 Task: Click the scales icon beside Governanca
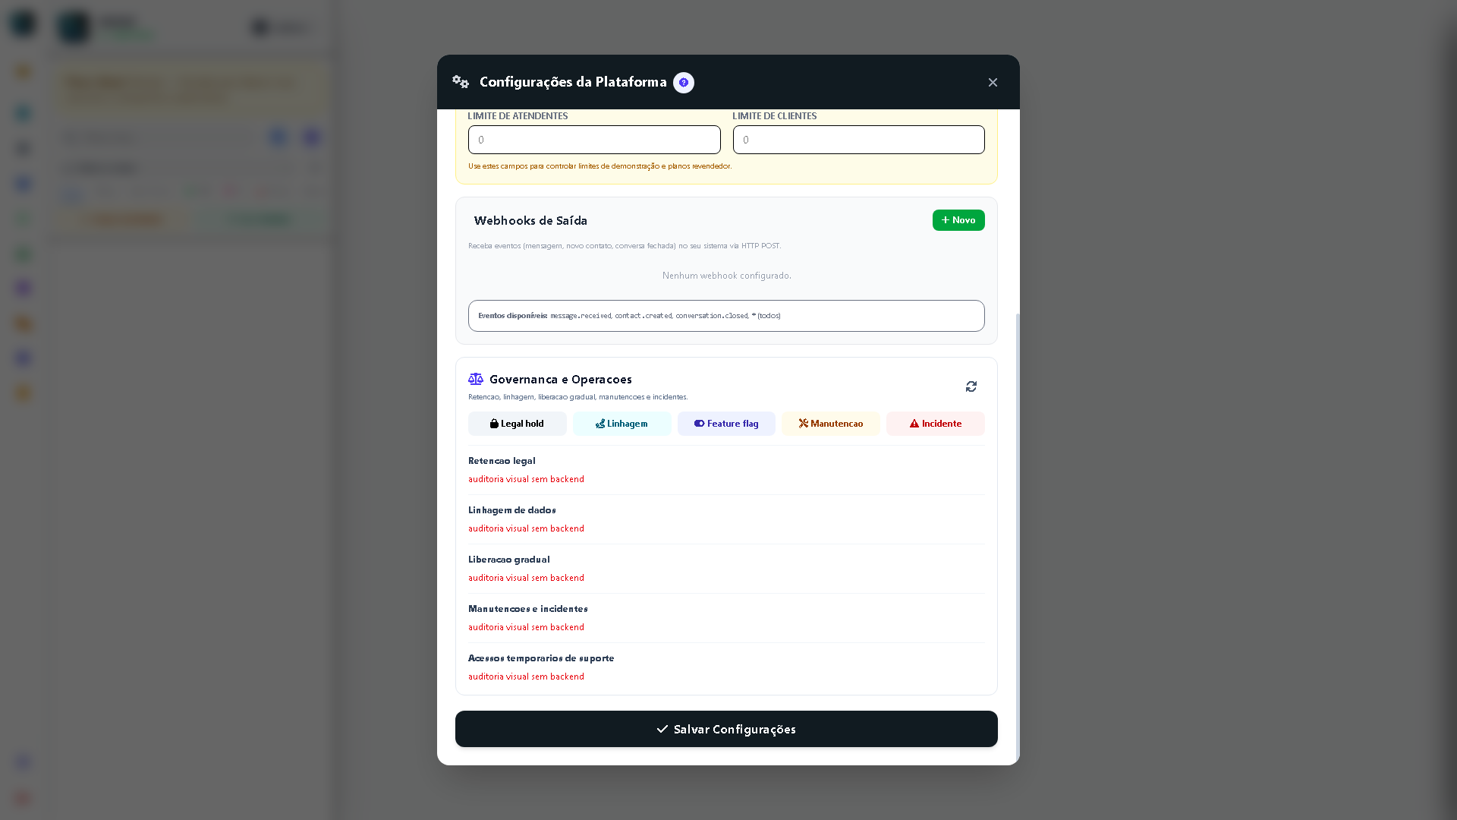tap(476, 379)
